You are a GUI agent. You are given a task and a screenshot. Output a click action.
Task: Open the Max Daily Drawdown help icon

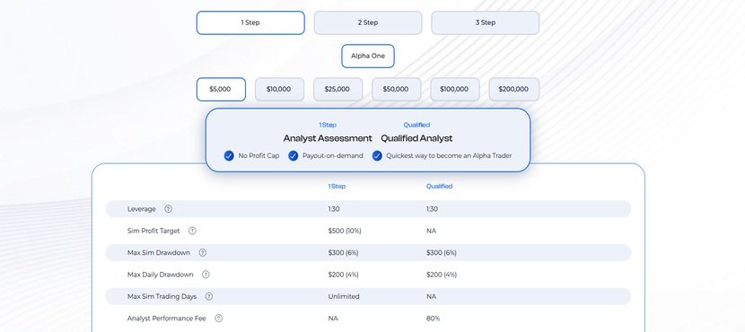click(206, 275)
